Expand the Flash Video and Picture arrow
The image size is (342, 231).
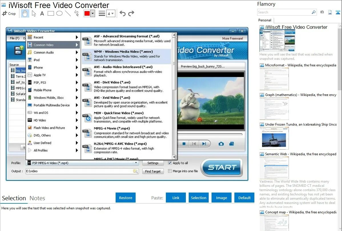pos(77,128)
